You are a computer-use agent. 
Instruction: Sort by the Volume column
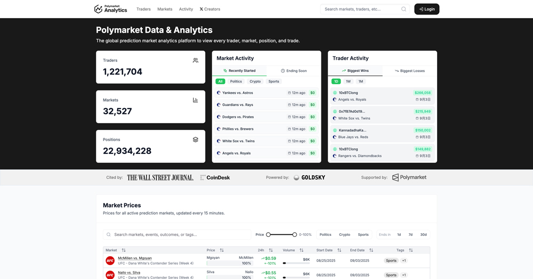click(301, 250)
